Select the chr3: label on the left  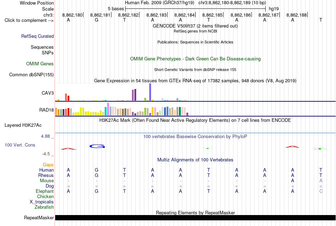(x=48, y=15)
